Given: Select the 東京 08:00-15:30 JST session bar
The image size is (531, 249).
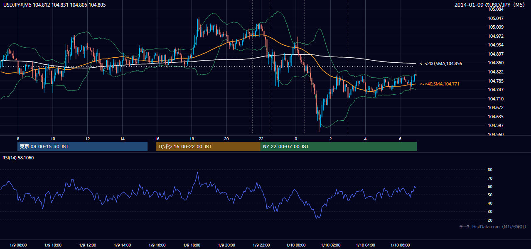Looking at the screenshot, I should pyautogui.click(x=83, y=146).
